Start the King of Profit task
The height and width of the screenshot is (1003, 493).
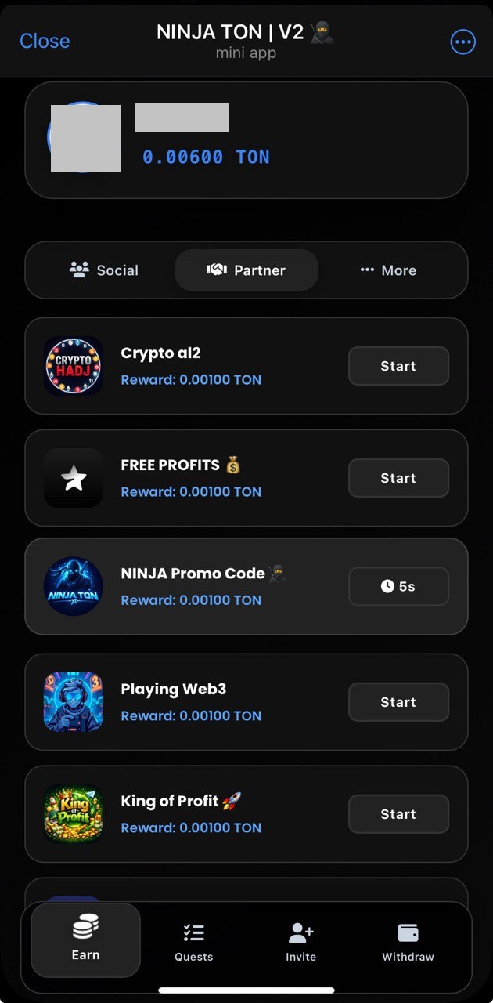pos(398,814)
